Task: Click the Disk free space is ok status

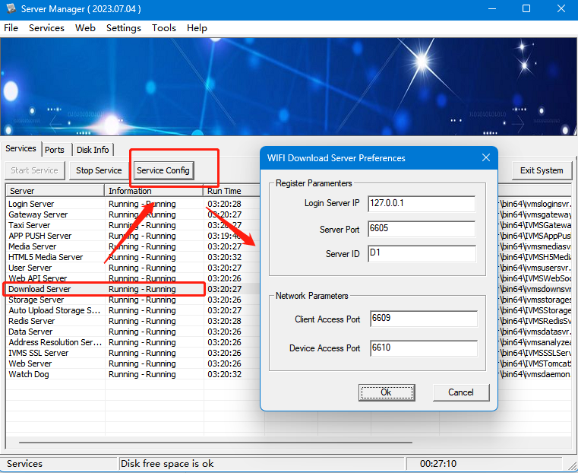Action: 167,464
